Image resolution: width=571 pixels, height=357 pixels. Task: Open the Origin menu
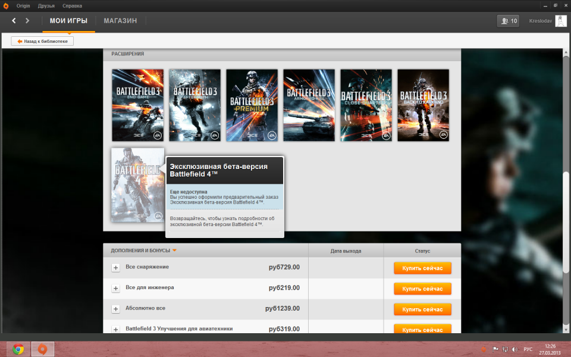[x=23, y=6]
